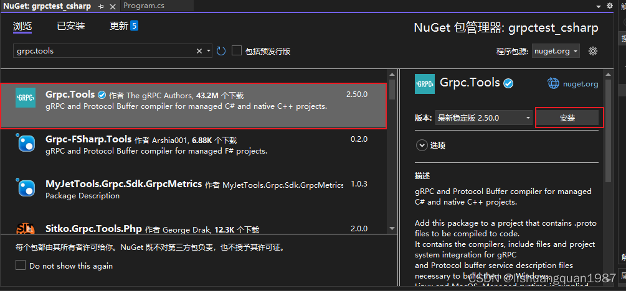This screenshot has width=626, height=291.
Task: Click the 安装 install button
Action: coord(567,118)
